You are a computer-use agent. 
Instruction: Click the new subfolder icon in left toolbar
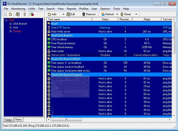[x=5, y=14]
